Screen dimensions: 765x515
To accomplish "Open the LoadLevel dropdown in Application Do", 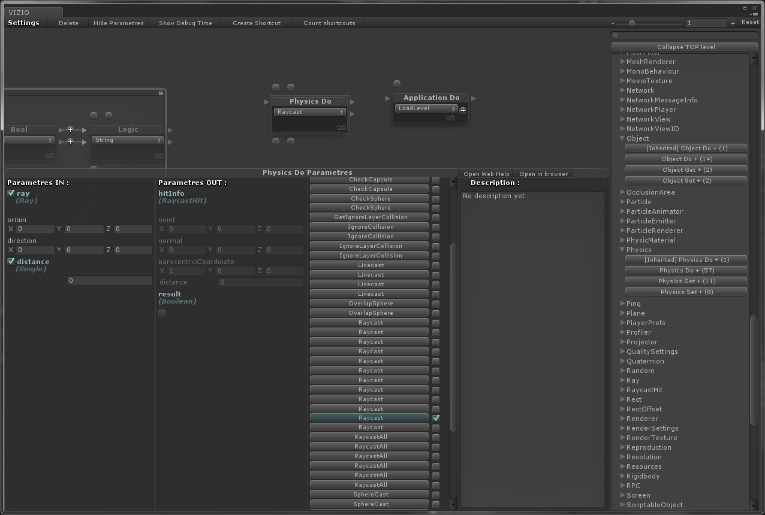I will click(426, 108).
